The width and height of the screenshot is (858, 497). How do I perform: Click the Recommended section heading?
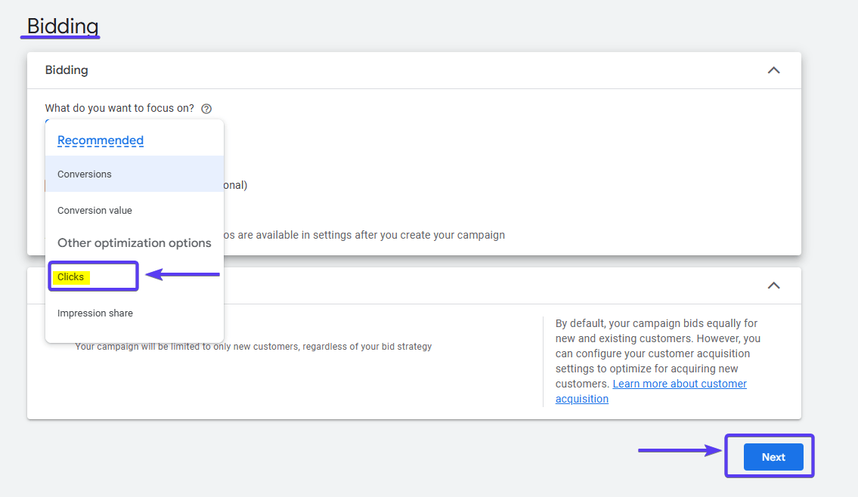point(101,140)
